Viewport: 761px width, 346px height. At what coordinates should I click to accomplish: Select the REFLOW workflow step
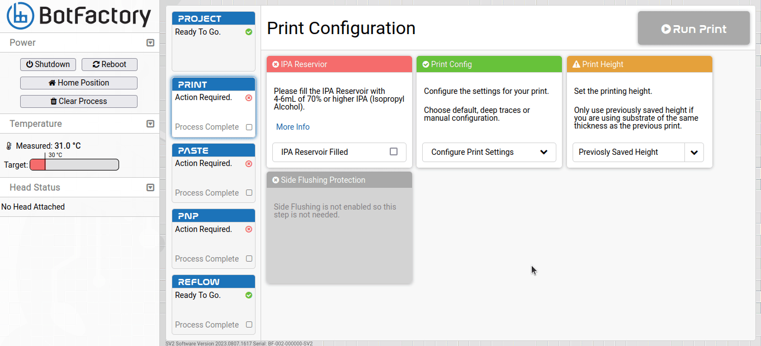point(213,282)
